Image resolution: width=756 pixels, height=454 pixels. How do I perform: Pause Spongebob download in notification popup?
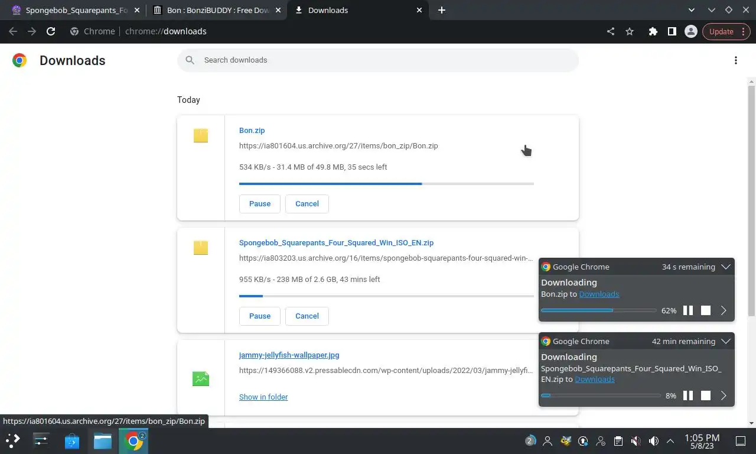[688, 395]
